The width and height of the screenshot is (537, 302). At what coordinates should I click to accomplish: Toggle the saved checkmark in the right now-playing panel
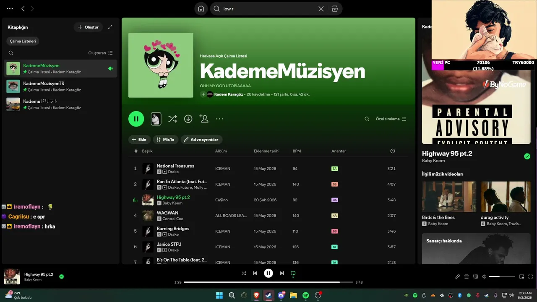tap(527, 156)
